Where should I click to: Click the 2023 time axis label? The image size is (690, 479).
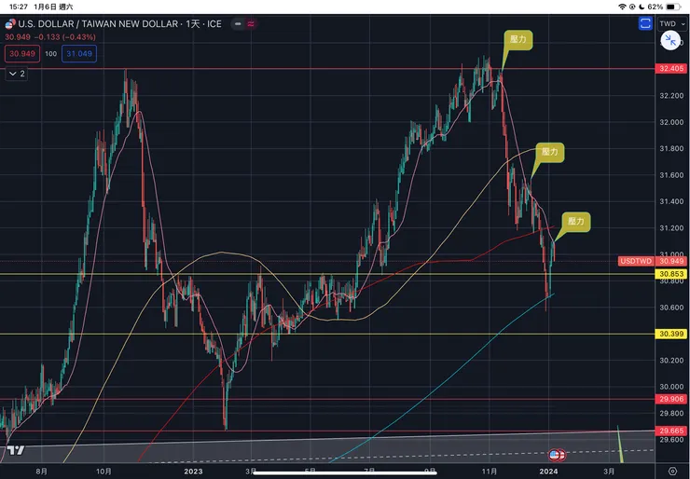coord(193,472)
